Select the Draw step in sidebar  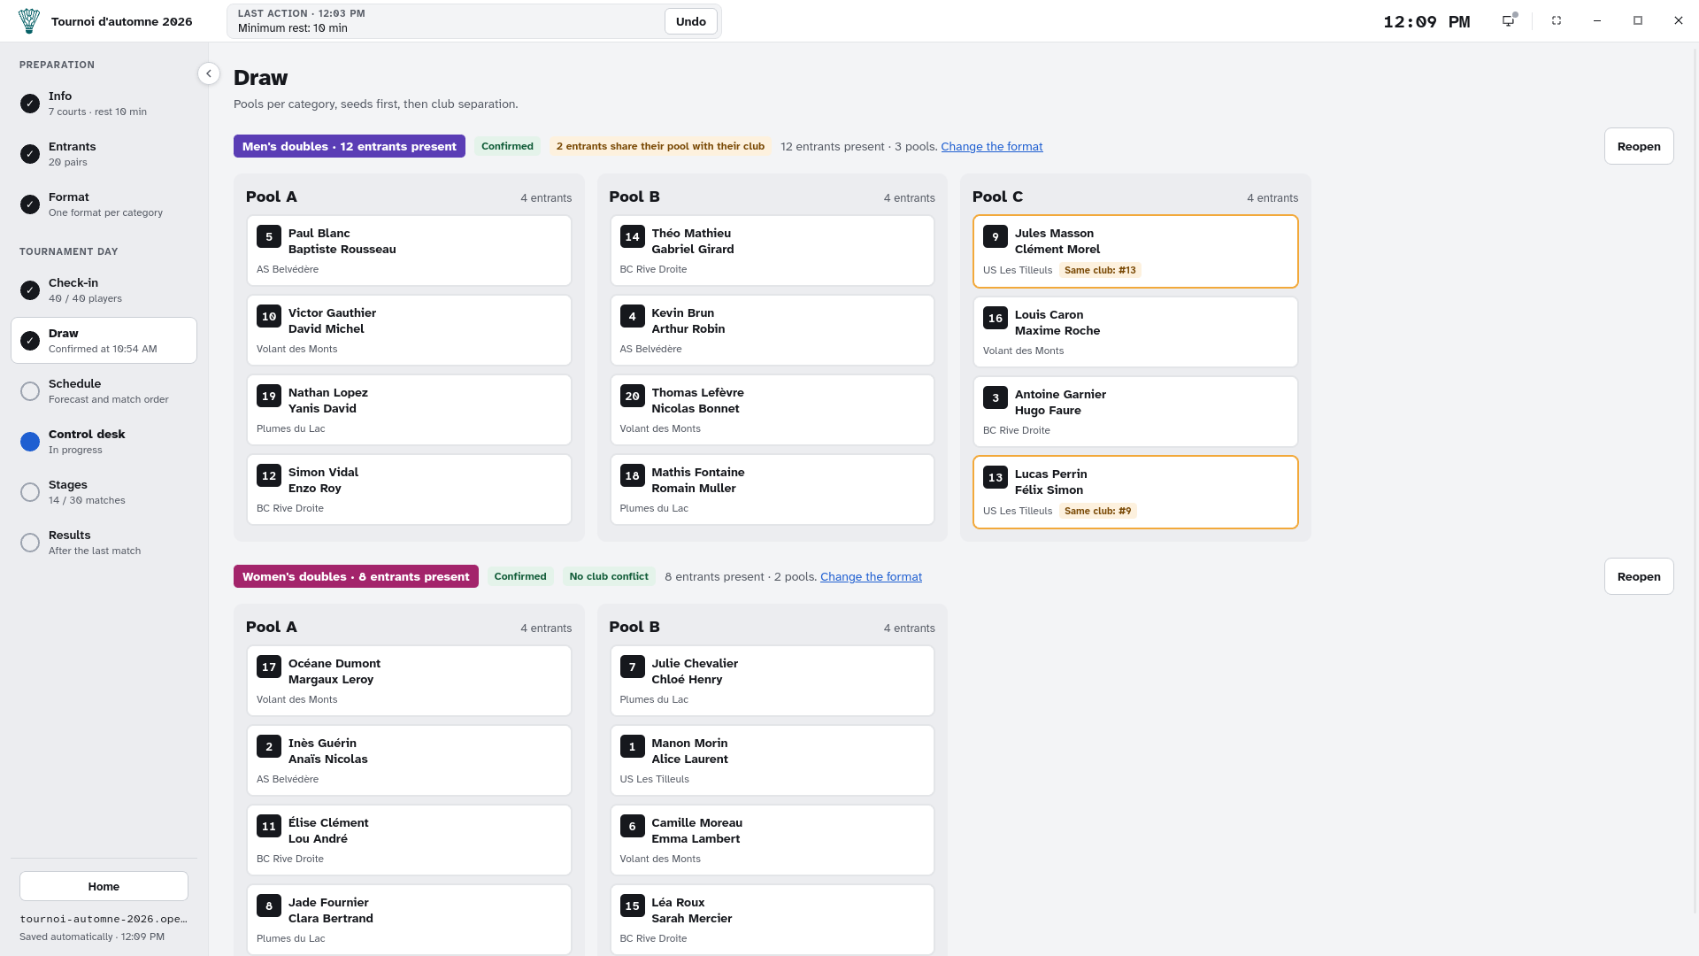pyautogui.click(x=104, y=341)
